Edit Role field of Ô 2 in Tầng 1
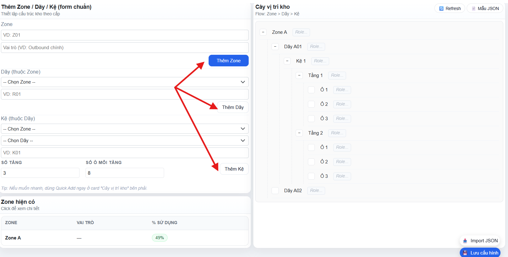Image resolution: width=508 pixels, height=257 pixels. (x=342, y=104)
